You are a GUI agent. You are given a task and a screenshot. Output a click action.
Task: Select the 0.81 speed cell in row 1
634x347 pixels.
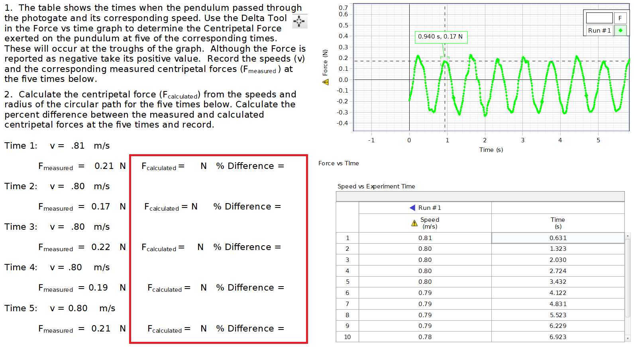[425, 238]
